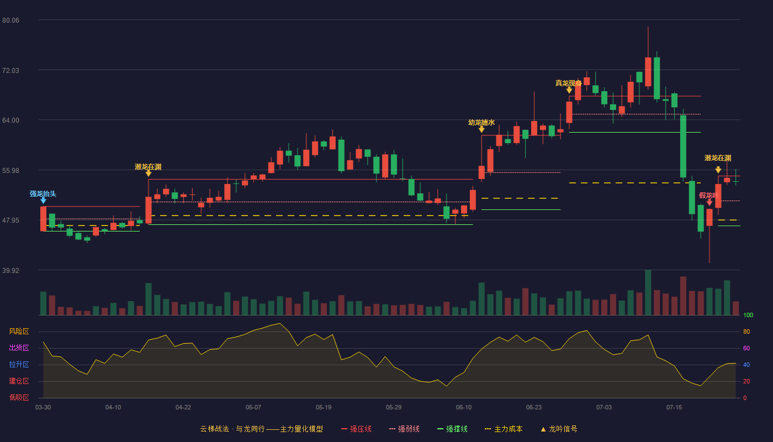Click the 风险区 zone label
773x442 pixels.
(19, 331)
